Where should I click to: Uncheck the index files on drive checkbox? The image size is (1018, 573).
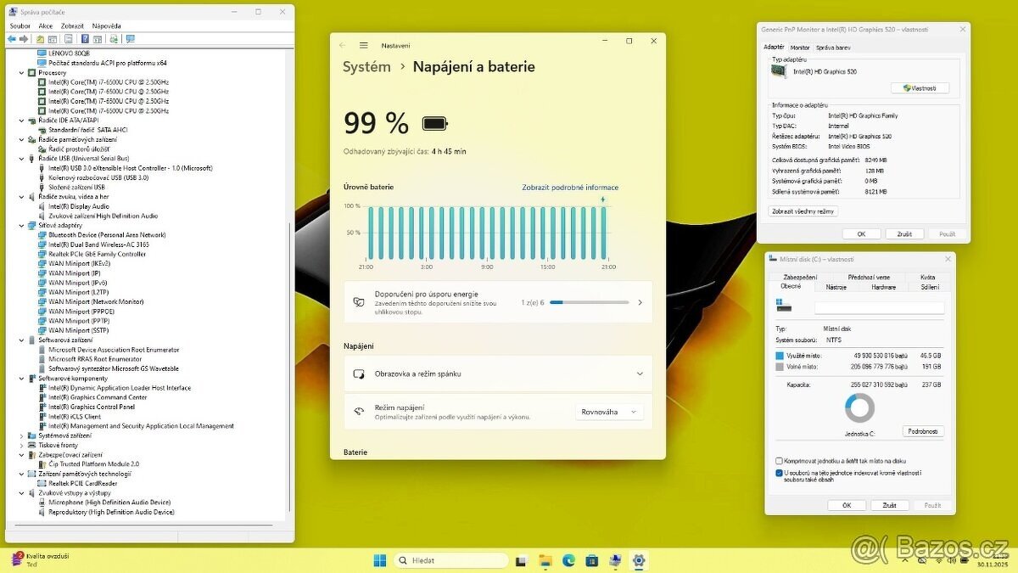780,473
